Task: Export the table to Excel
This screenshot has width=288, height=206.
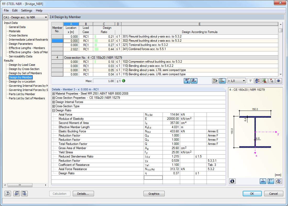Action: (264, 81)
